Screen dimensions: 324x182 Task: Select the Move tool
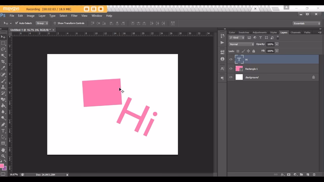coord(3,37)
